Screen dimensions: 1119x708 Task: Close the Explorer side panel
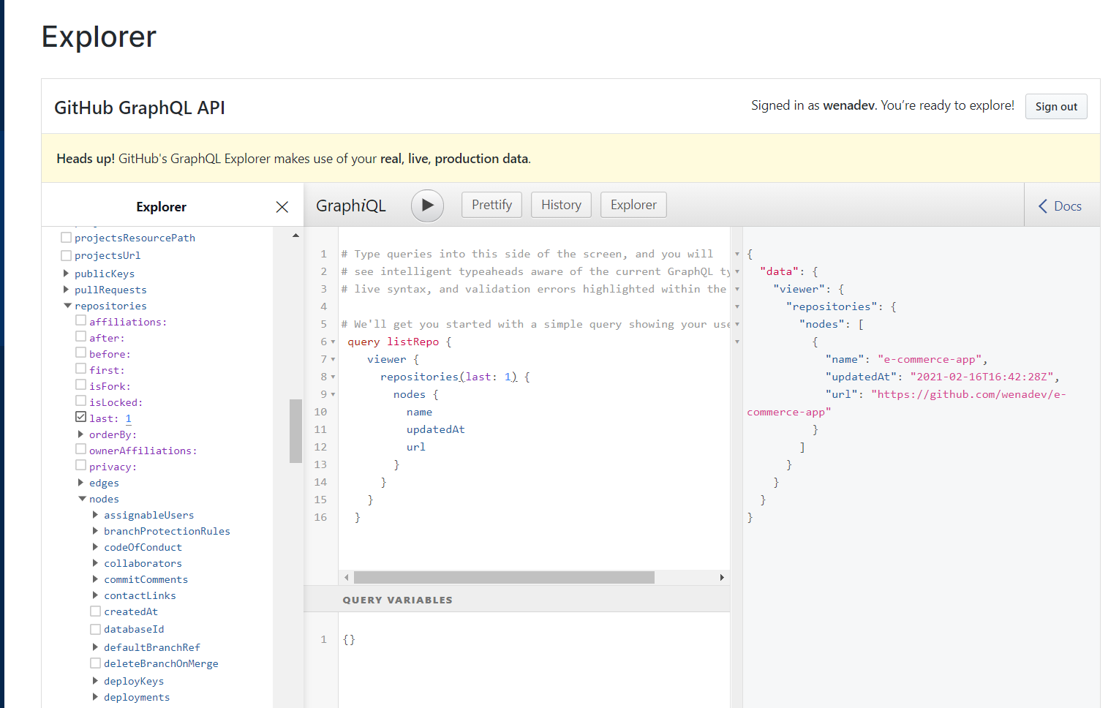pos(282,207)
